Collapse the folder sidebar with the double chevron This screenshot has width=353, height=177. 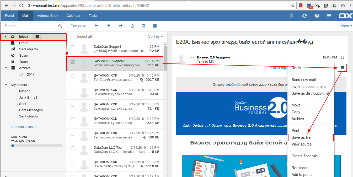pyautogui.click(x=6, y=176)
